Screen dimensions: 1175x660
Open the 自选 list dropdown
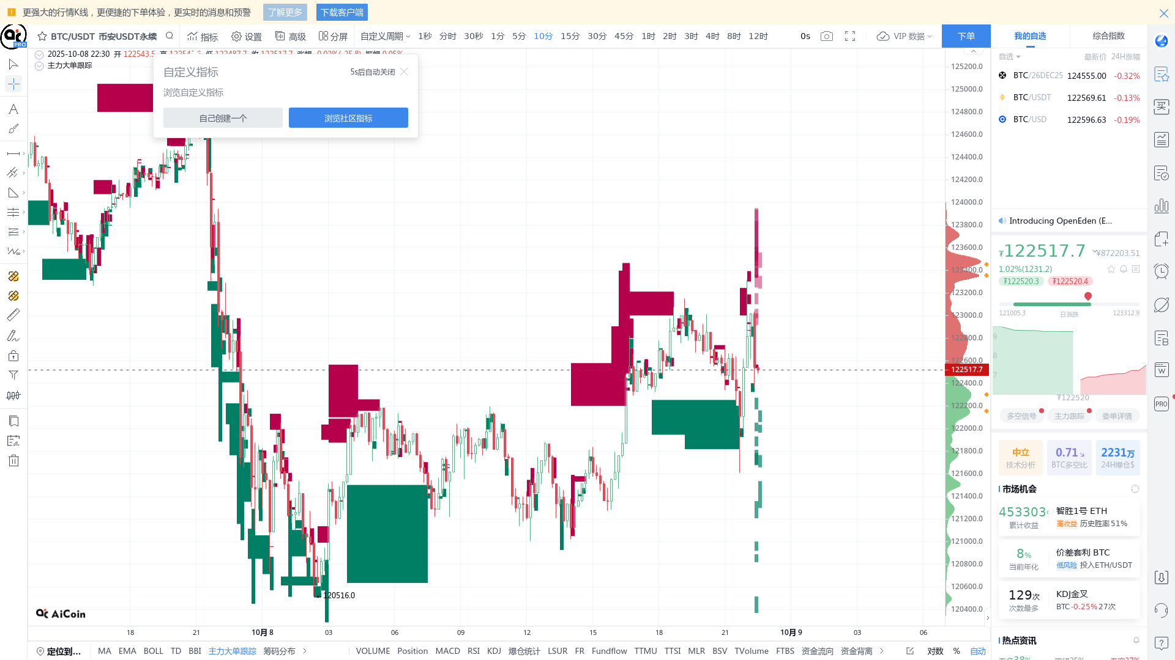(1009, 57)
